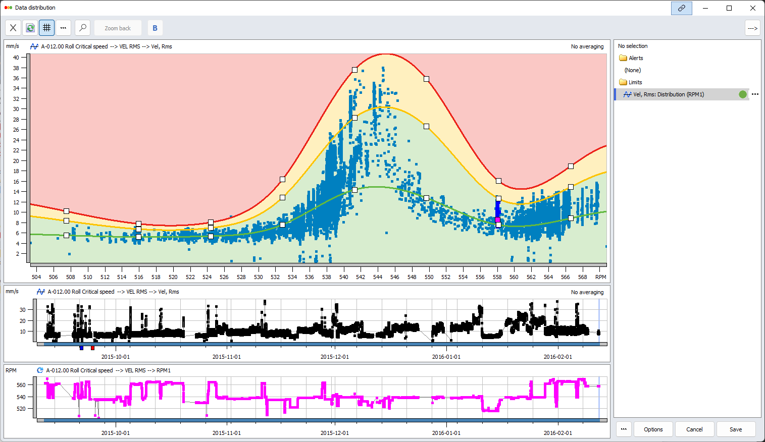Open the ellipsis menu beside Vel, Rms Distribution

click(755, 94)
